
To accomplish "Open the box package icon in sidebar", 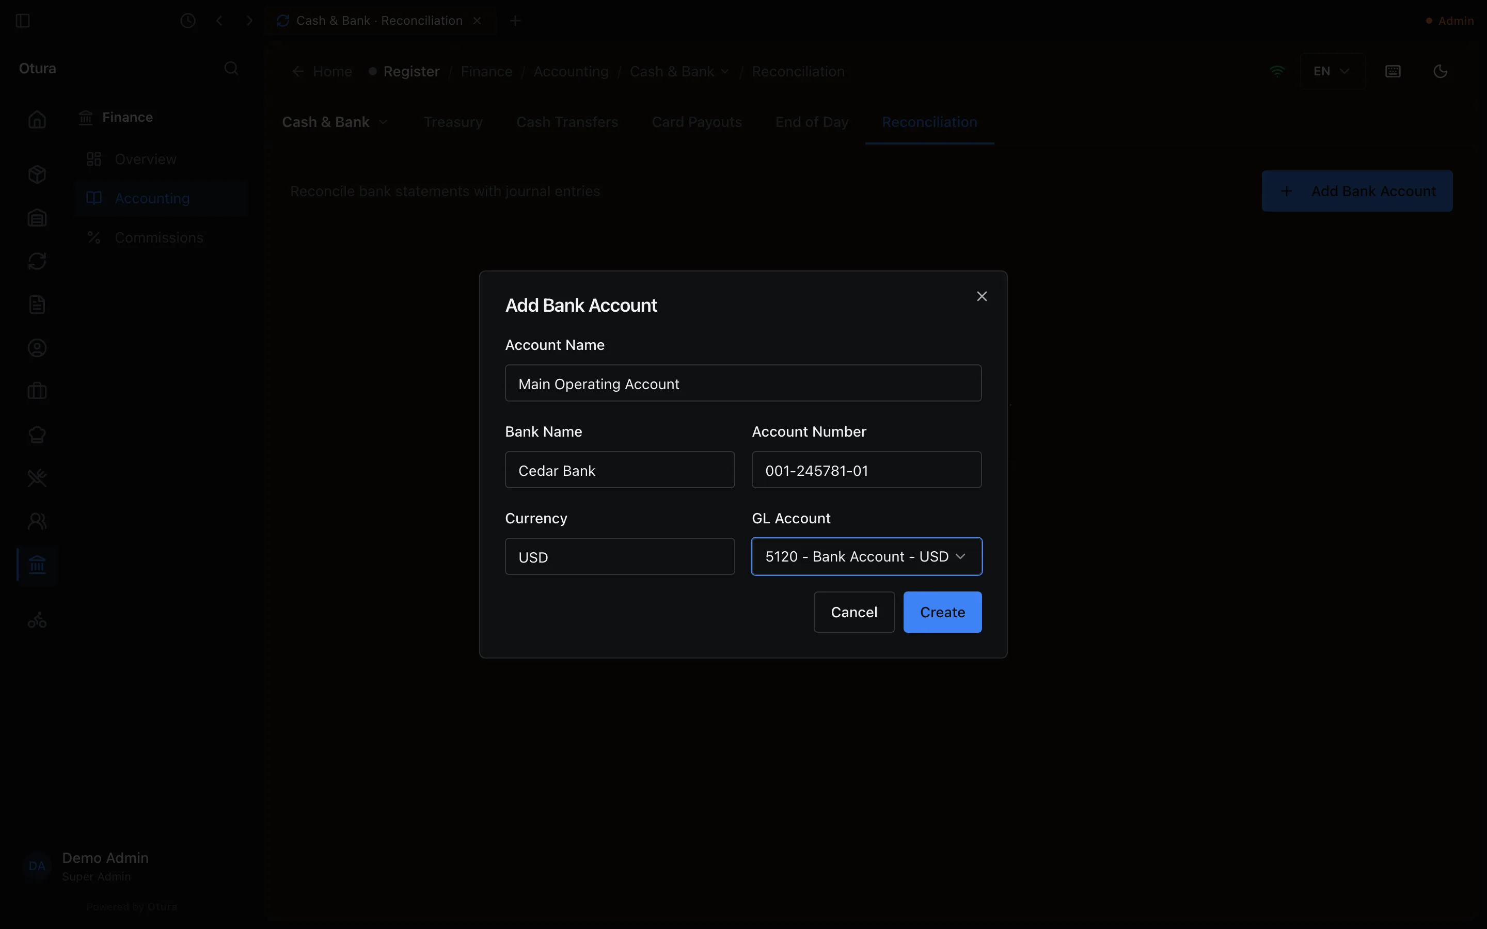I will pos(37,174).
